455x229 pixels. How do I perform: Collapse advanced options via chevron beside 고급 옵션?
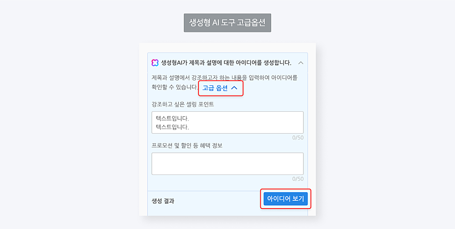click(x=234, y=89)
